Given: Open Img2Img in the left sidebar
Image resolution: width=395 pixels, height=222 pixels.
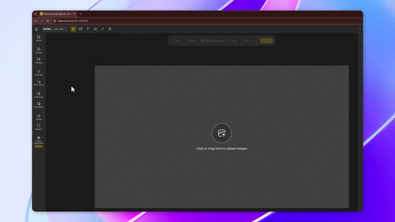Looking at the screenshot, I should tap(38, 61).
